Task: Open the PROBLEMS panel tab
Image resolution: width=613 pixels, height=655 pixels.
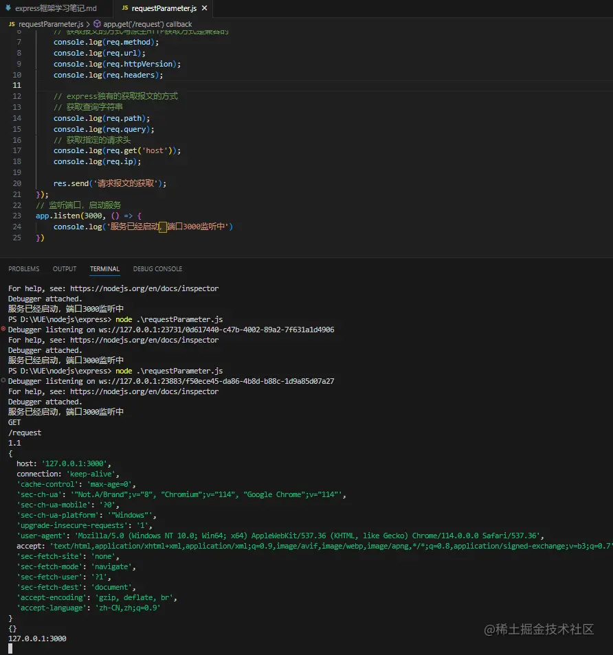Action: pyautogui.click(x=24, y=269)
